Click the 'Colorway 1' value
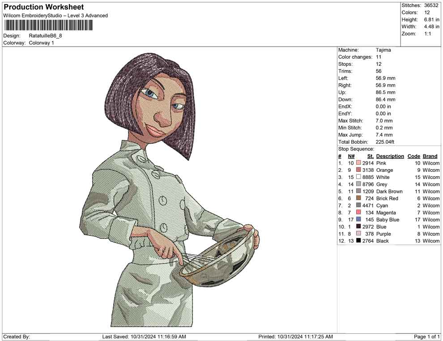The height and width of the screenshot is (341, 443). 41,43
